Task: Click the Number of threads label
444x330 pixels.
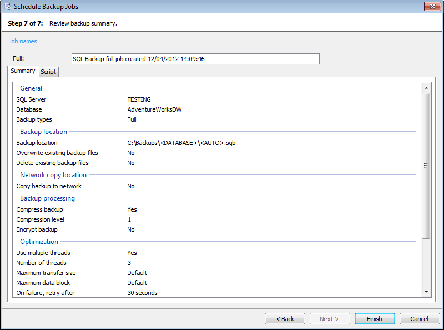Action: tap(41, 263)
